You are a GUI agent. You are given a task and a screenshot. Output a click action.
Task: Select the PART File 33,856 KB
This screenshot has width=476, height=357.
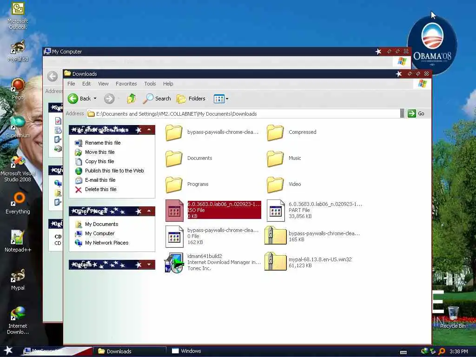[x=314, y=210]
